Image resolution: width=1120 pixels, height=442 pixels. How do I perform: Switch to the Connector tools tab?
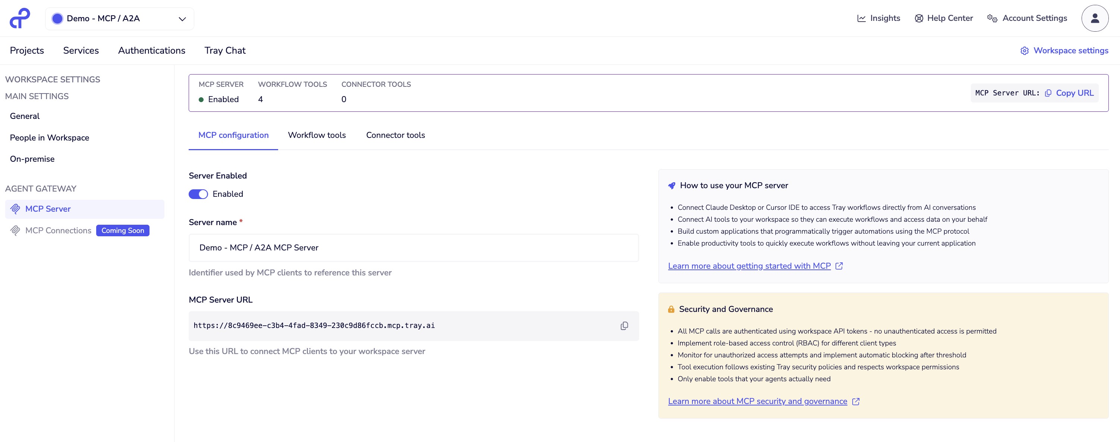396,135
